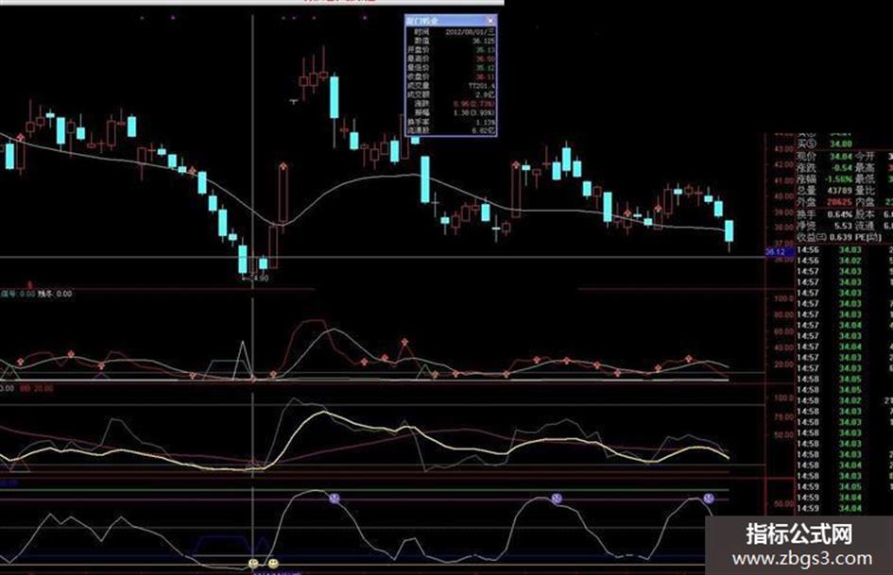Click the 流通股 row in the popup
The height and width of the screenshot is (575, 893).
451,130
